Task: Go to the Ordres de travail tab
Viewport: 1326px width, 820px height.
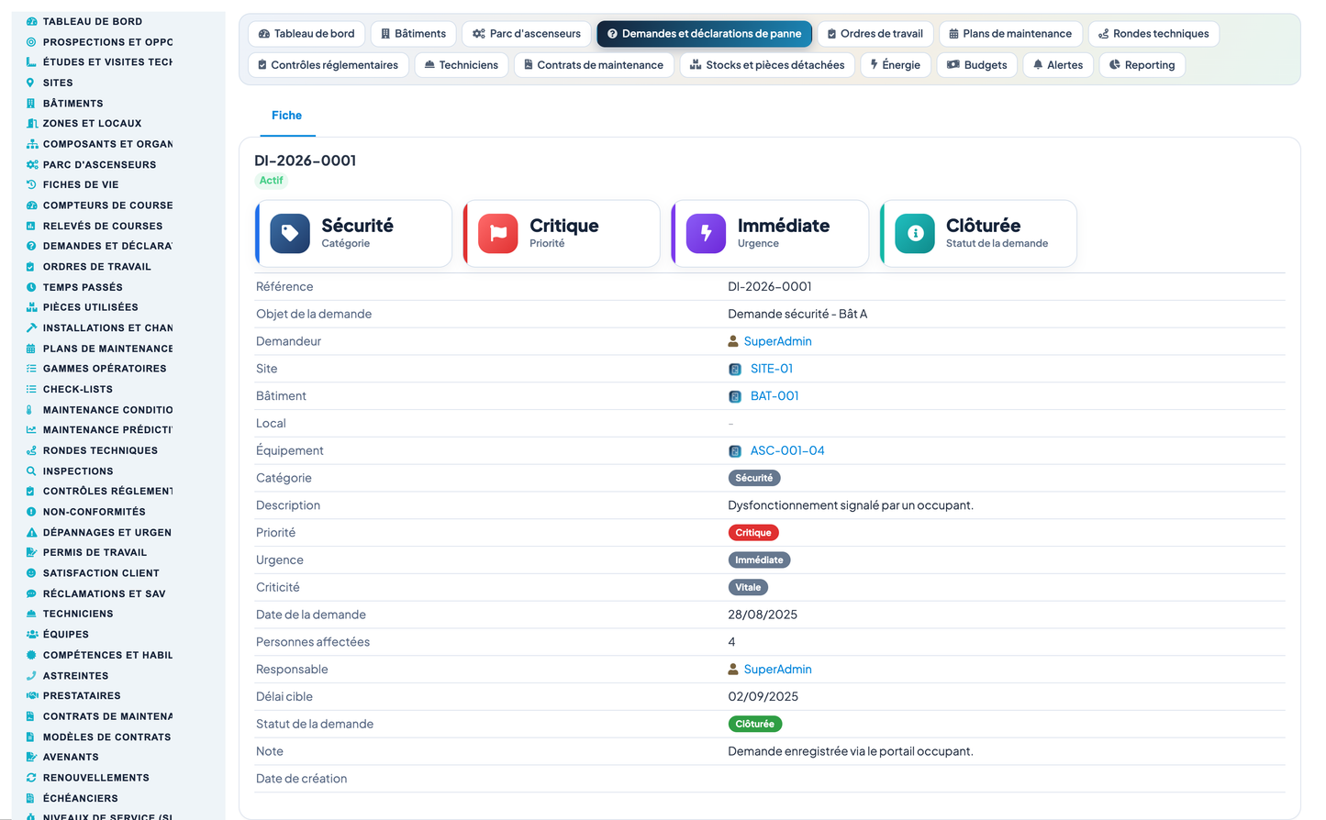Action: (875, 34)
